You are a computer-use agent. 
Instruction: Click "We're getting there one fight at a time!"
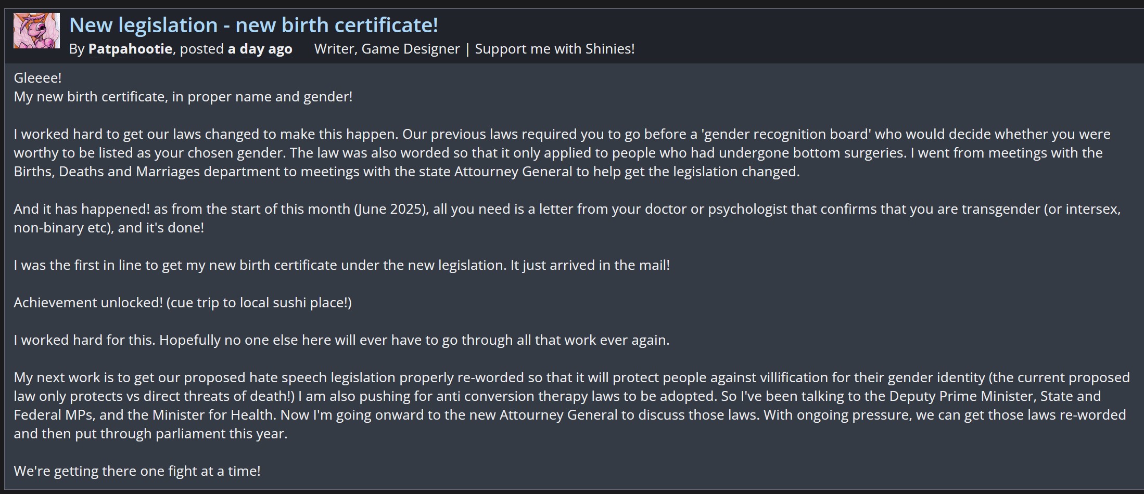click(137, 471)
